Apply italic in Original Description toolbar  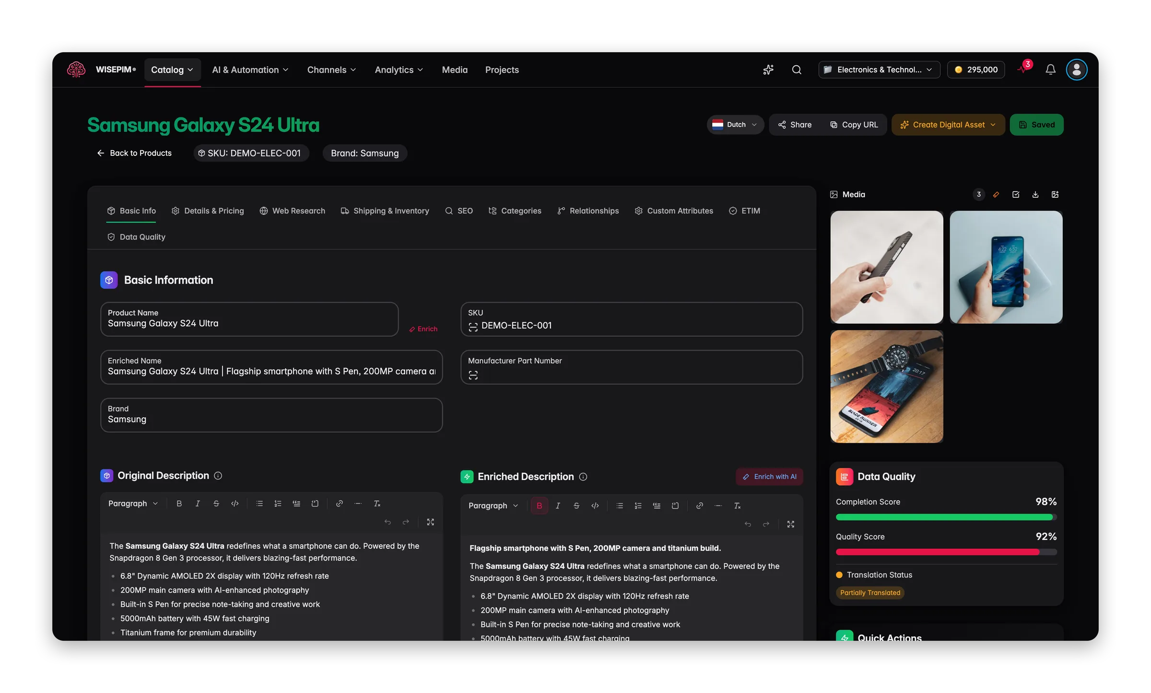tap(198, 504)
